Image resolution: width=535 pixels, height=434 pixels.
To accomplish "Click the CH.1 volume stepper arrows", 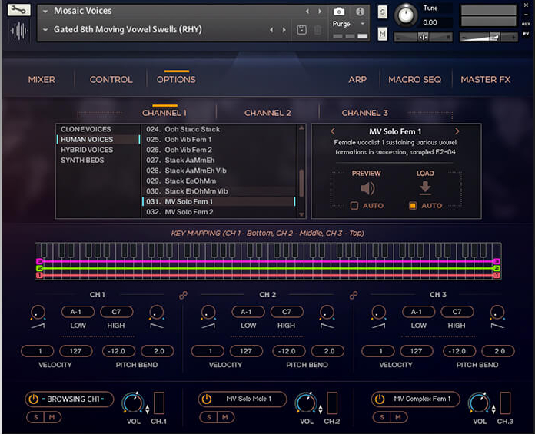I will pos(148,409).
